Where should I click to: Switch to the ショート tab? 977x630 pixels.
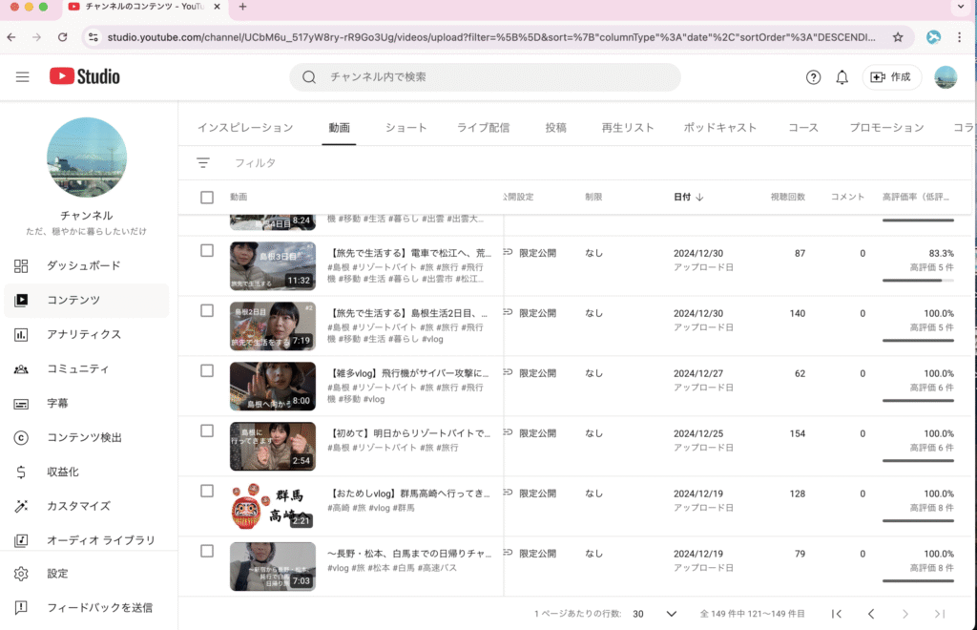click(x=406, y=127)
